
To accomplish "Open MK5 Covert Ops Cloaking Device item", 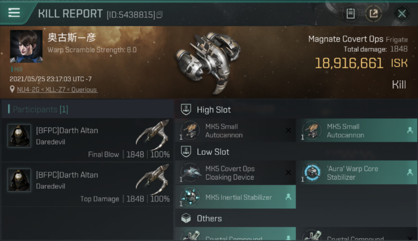I will pyautogui.click(x=235, y=173).
